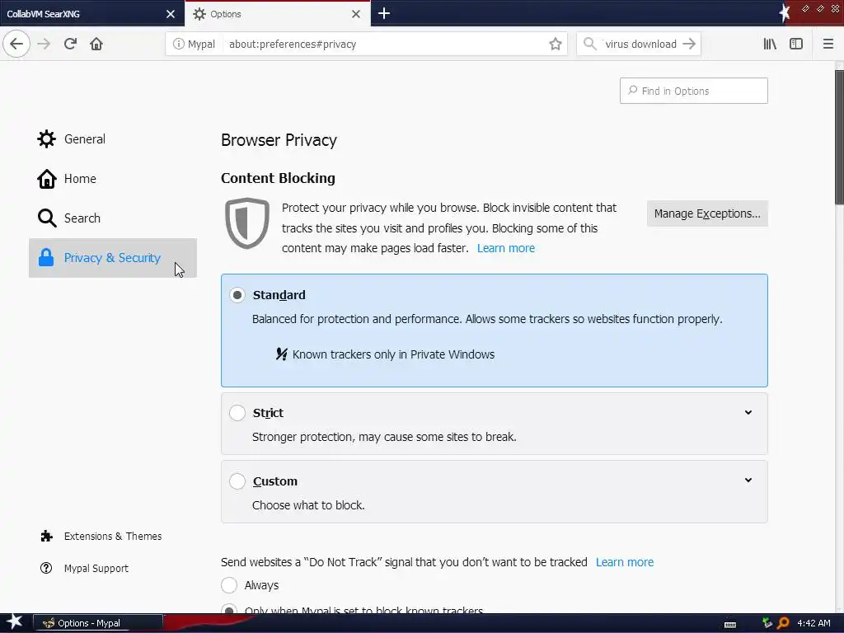Screen dimensions: 844x633
Task: Toggle the sidebar view icon
Action: (x=796, y=44)
